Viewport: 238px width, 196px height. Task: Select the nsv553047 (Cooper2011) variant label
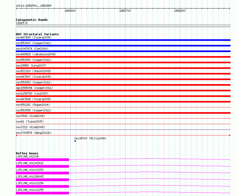tap(34, 43)
